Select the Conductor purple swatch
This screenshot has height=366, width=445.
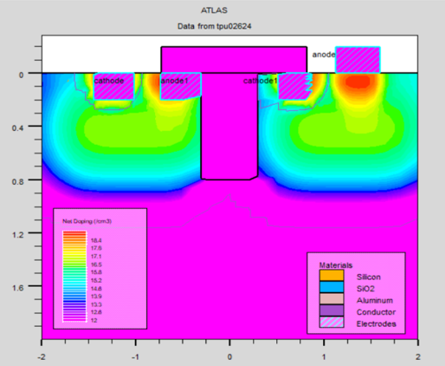tap(332, 310)
